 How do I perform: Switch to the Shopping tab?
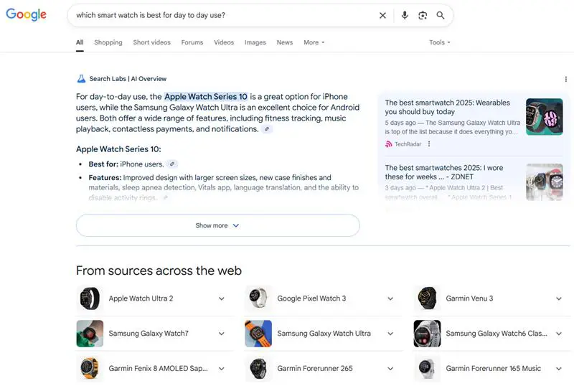click(108, 42)
